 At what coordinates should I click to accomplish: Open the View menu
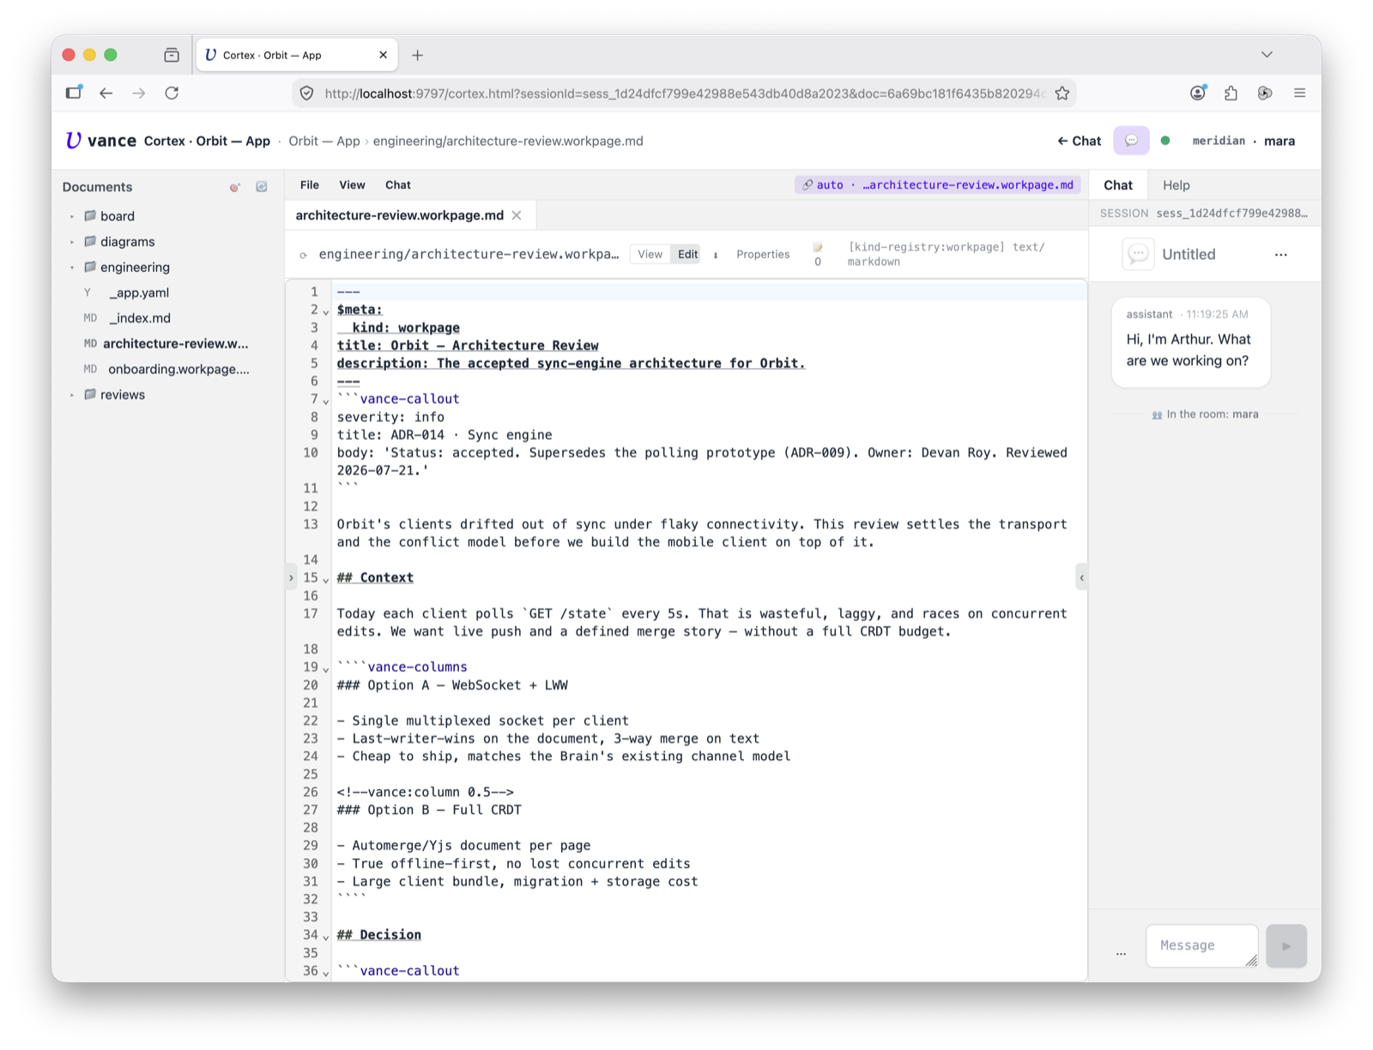click(x=352, y=185)
